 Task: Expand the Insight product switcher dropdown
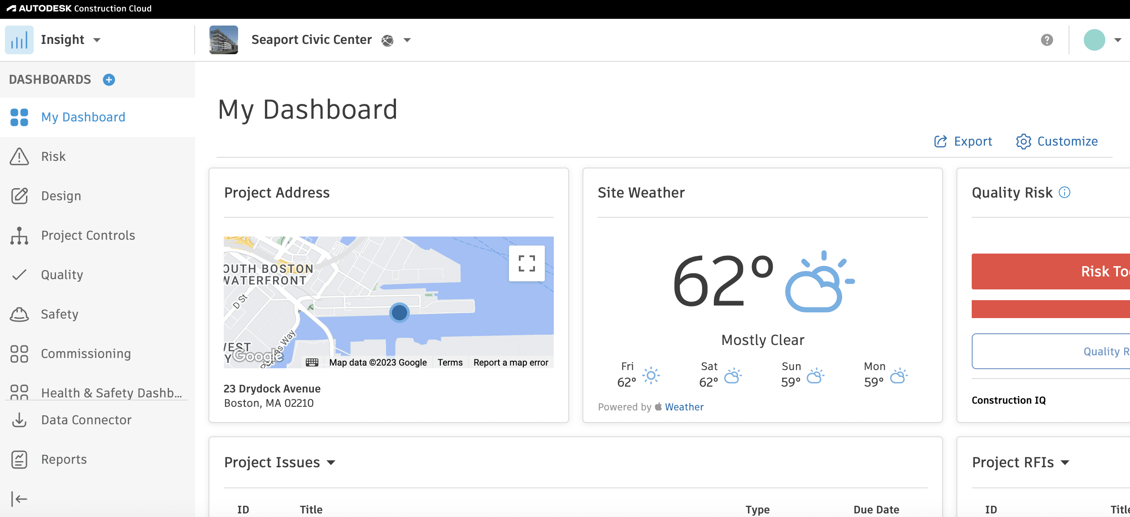(97, 40)
